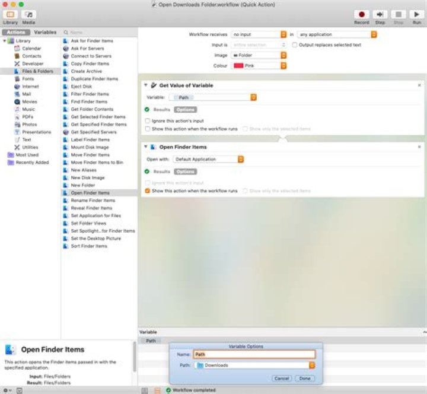Select Fonts category in library

pyautogui.click(x=28, y=79)
